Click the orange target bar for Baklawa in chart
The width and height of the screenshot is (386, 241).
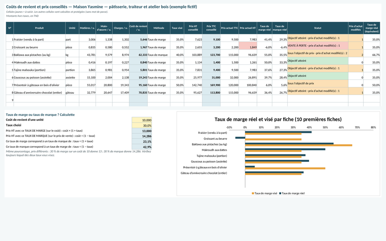pyautogui.click(x=299, y=145)
